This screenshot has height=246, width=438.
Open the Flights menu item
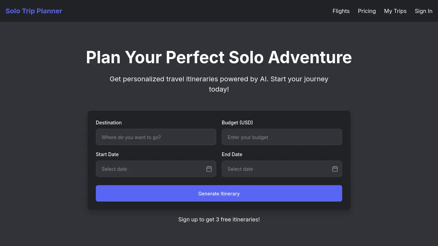[341, 11]
